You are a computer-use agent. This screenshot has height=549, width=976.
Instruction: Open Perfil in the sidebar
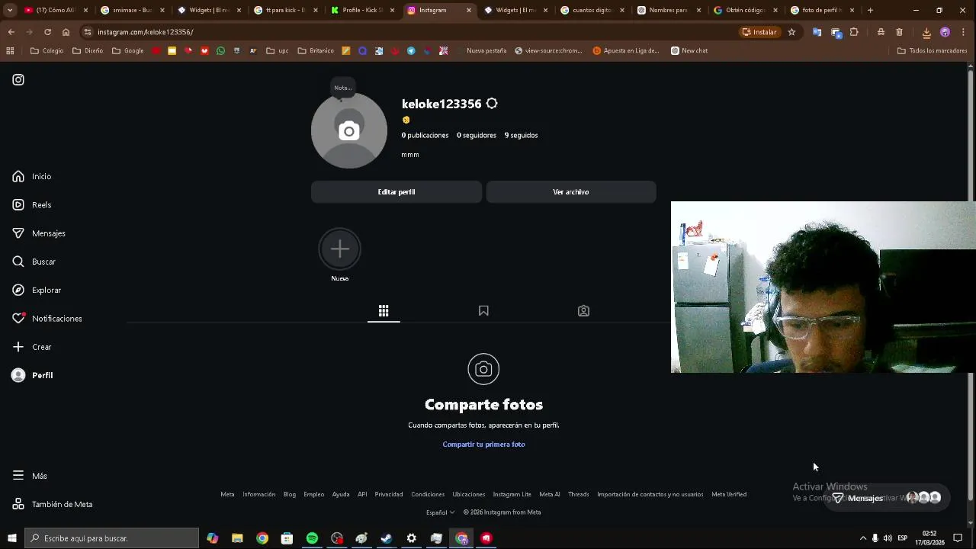point(32,375)
